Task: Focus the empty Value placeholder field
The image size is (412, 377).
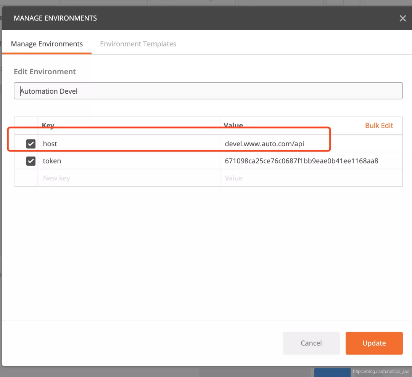Action: coord(311,178)
